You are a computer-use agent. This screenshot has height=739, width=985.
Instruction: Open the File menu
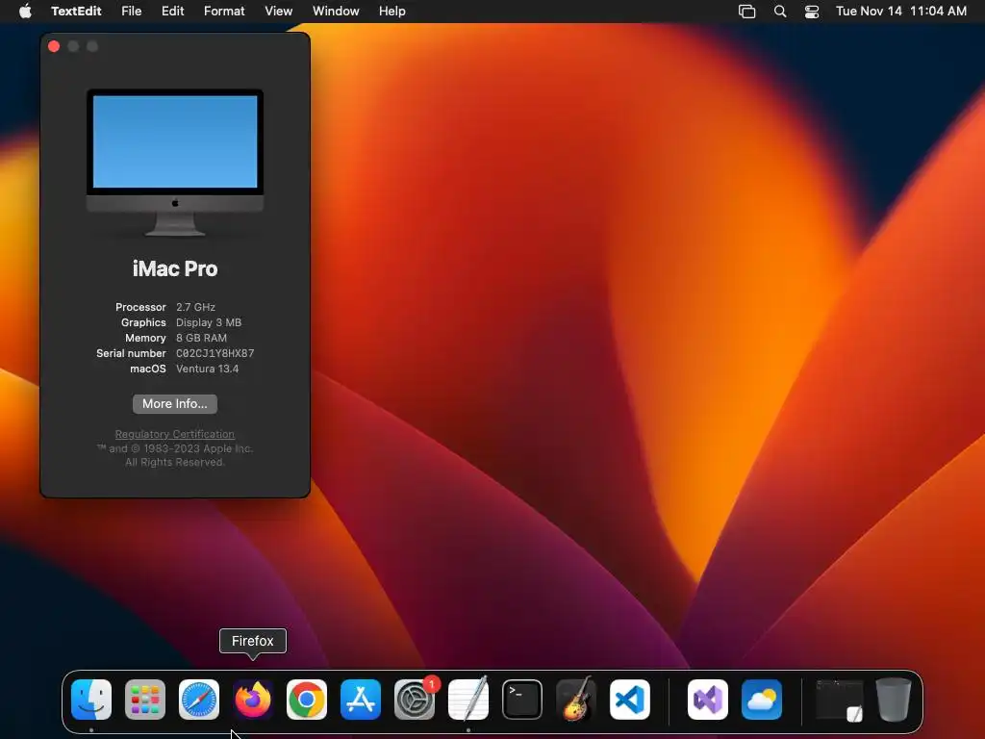(x=131, y=11)
